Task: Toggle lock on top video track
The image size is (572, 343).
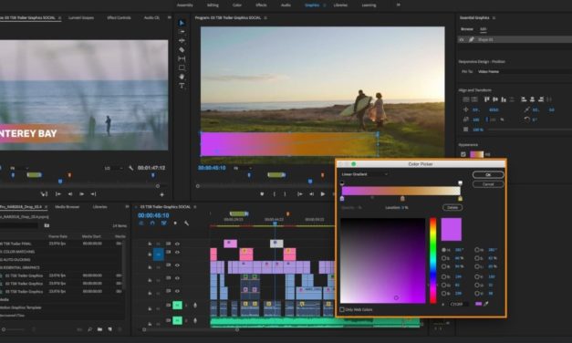Action: pos(150,244)
